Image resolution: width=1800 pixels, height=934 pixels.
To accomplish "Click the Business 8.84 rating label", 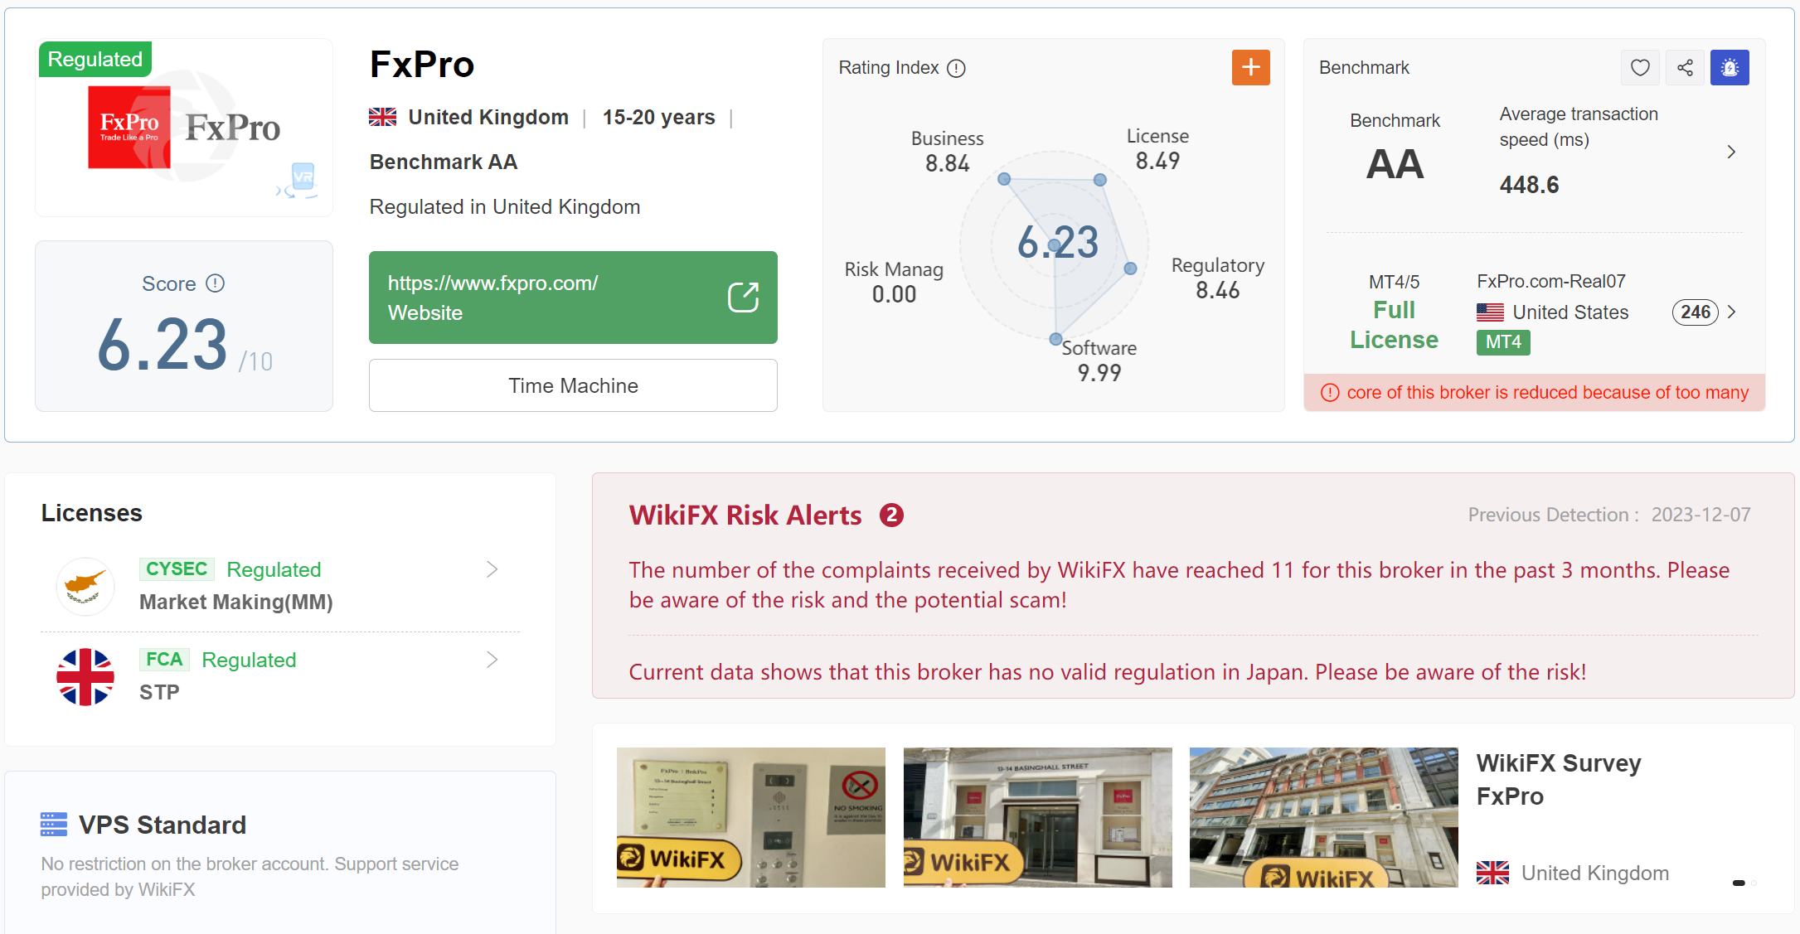I will [x=947, y=151].
